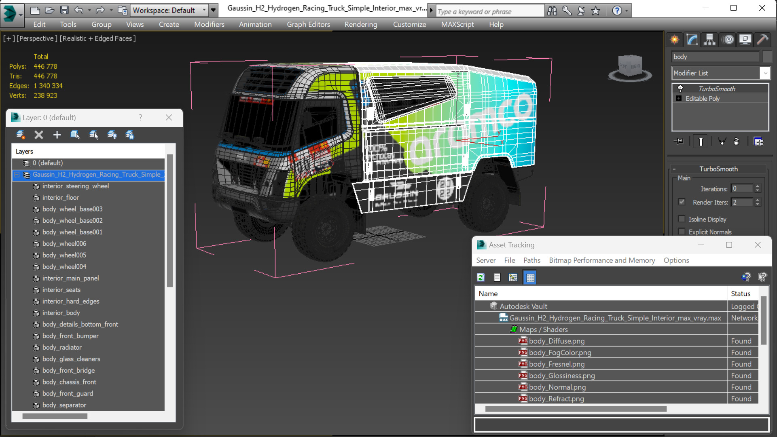Click Create New Layer icon
The height and width of the screenshot is (437, 777).
pyautogui.click(x=20, y=135)
